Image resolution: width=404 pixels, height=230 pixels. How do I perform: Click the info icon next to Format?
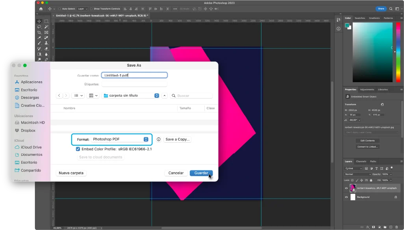(159, 139)
